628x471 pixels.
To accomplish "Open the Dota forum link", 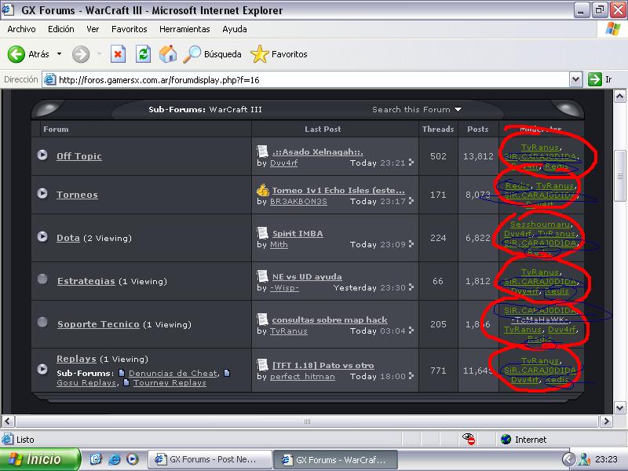I will 68,238.
